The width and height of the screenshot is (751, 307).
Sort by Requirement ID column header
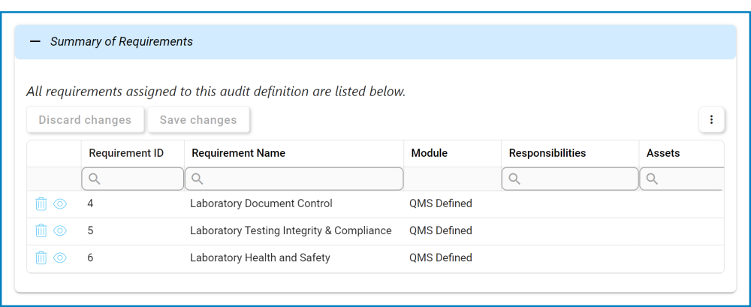(x=126, y=153)
